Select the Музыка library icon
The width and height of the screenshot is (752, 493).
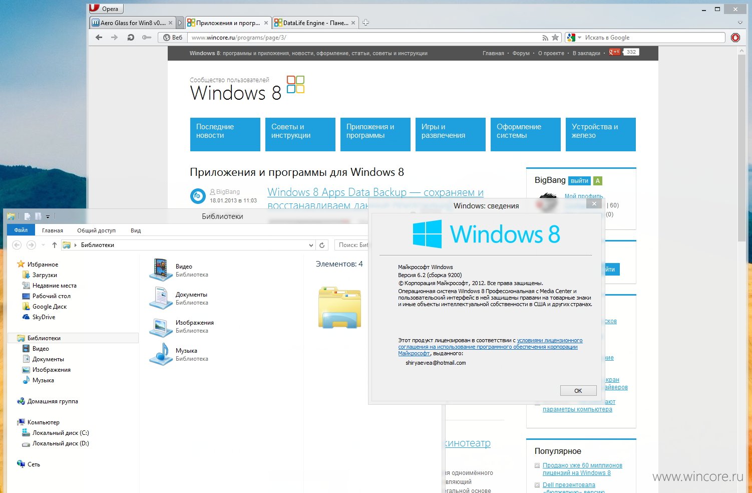[161, 354]
